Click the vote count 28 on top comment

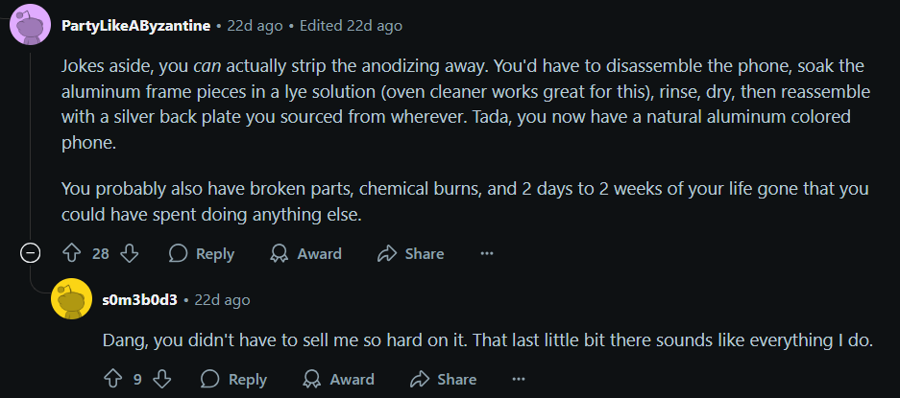[x=101, y=253]
